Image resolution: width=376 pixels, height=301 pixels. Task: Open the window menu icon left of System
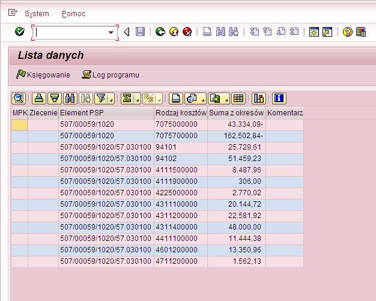click(x=13, y=12)
